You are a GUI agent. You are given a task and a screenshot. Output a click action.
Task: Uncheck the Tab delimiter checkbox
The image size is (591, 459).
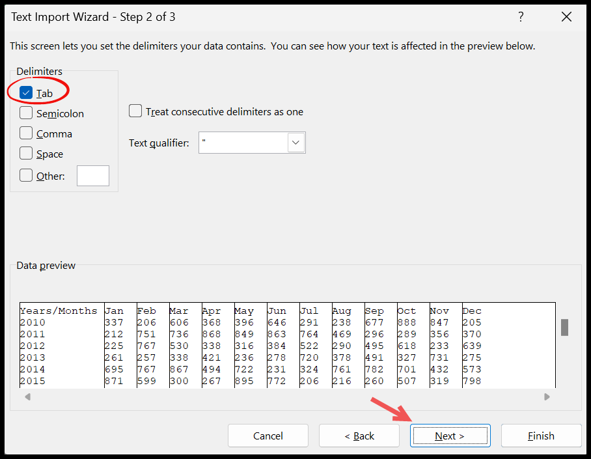point(26,93)
